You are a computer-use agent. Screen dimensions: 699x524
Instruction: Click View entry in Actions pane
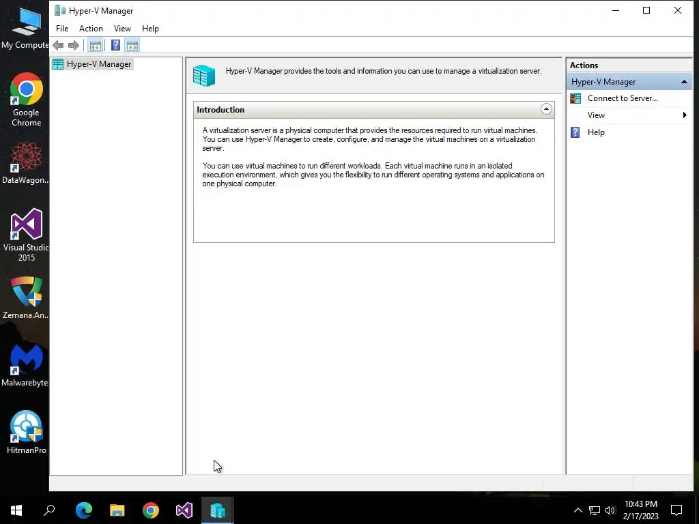click(596, 115)
